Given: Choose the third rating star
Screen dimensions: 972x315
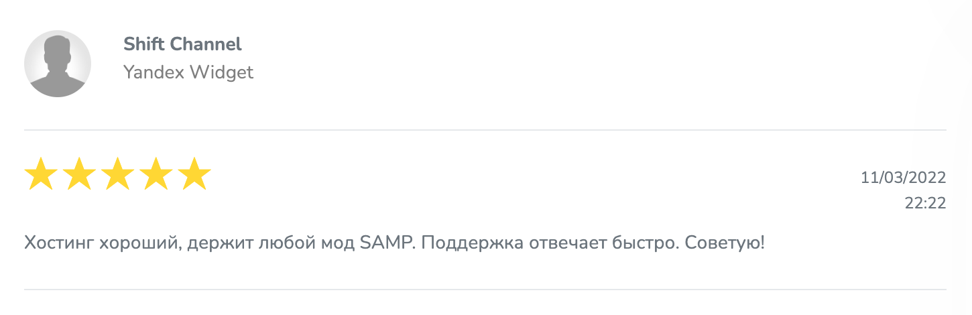Looking at the screenshot, I should [x=117, y=174].
